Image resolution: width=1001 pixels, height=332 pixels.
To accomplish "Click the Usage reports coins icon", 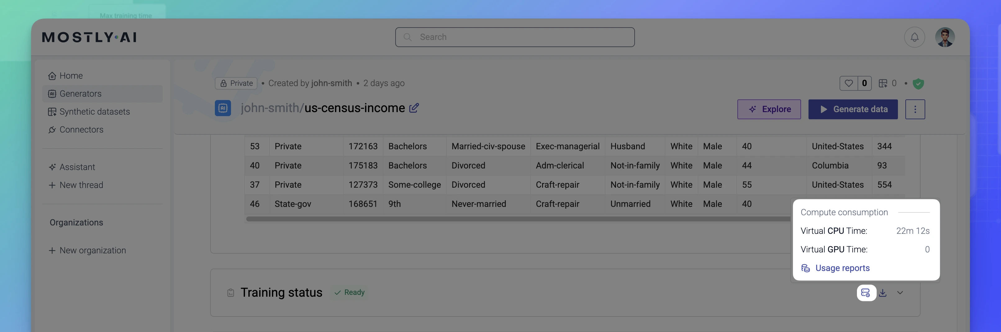I will tap(805, 268).
